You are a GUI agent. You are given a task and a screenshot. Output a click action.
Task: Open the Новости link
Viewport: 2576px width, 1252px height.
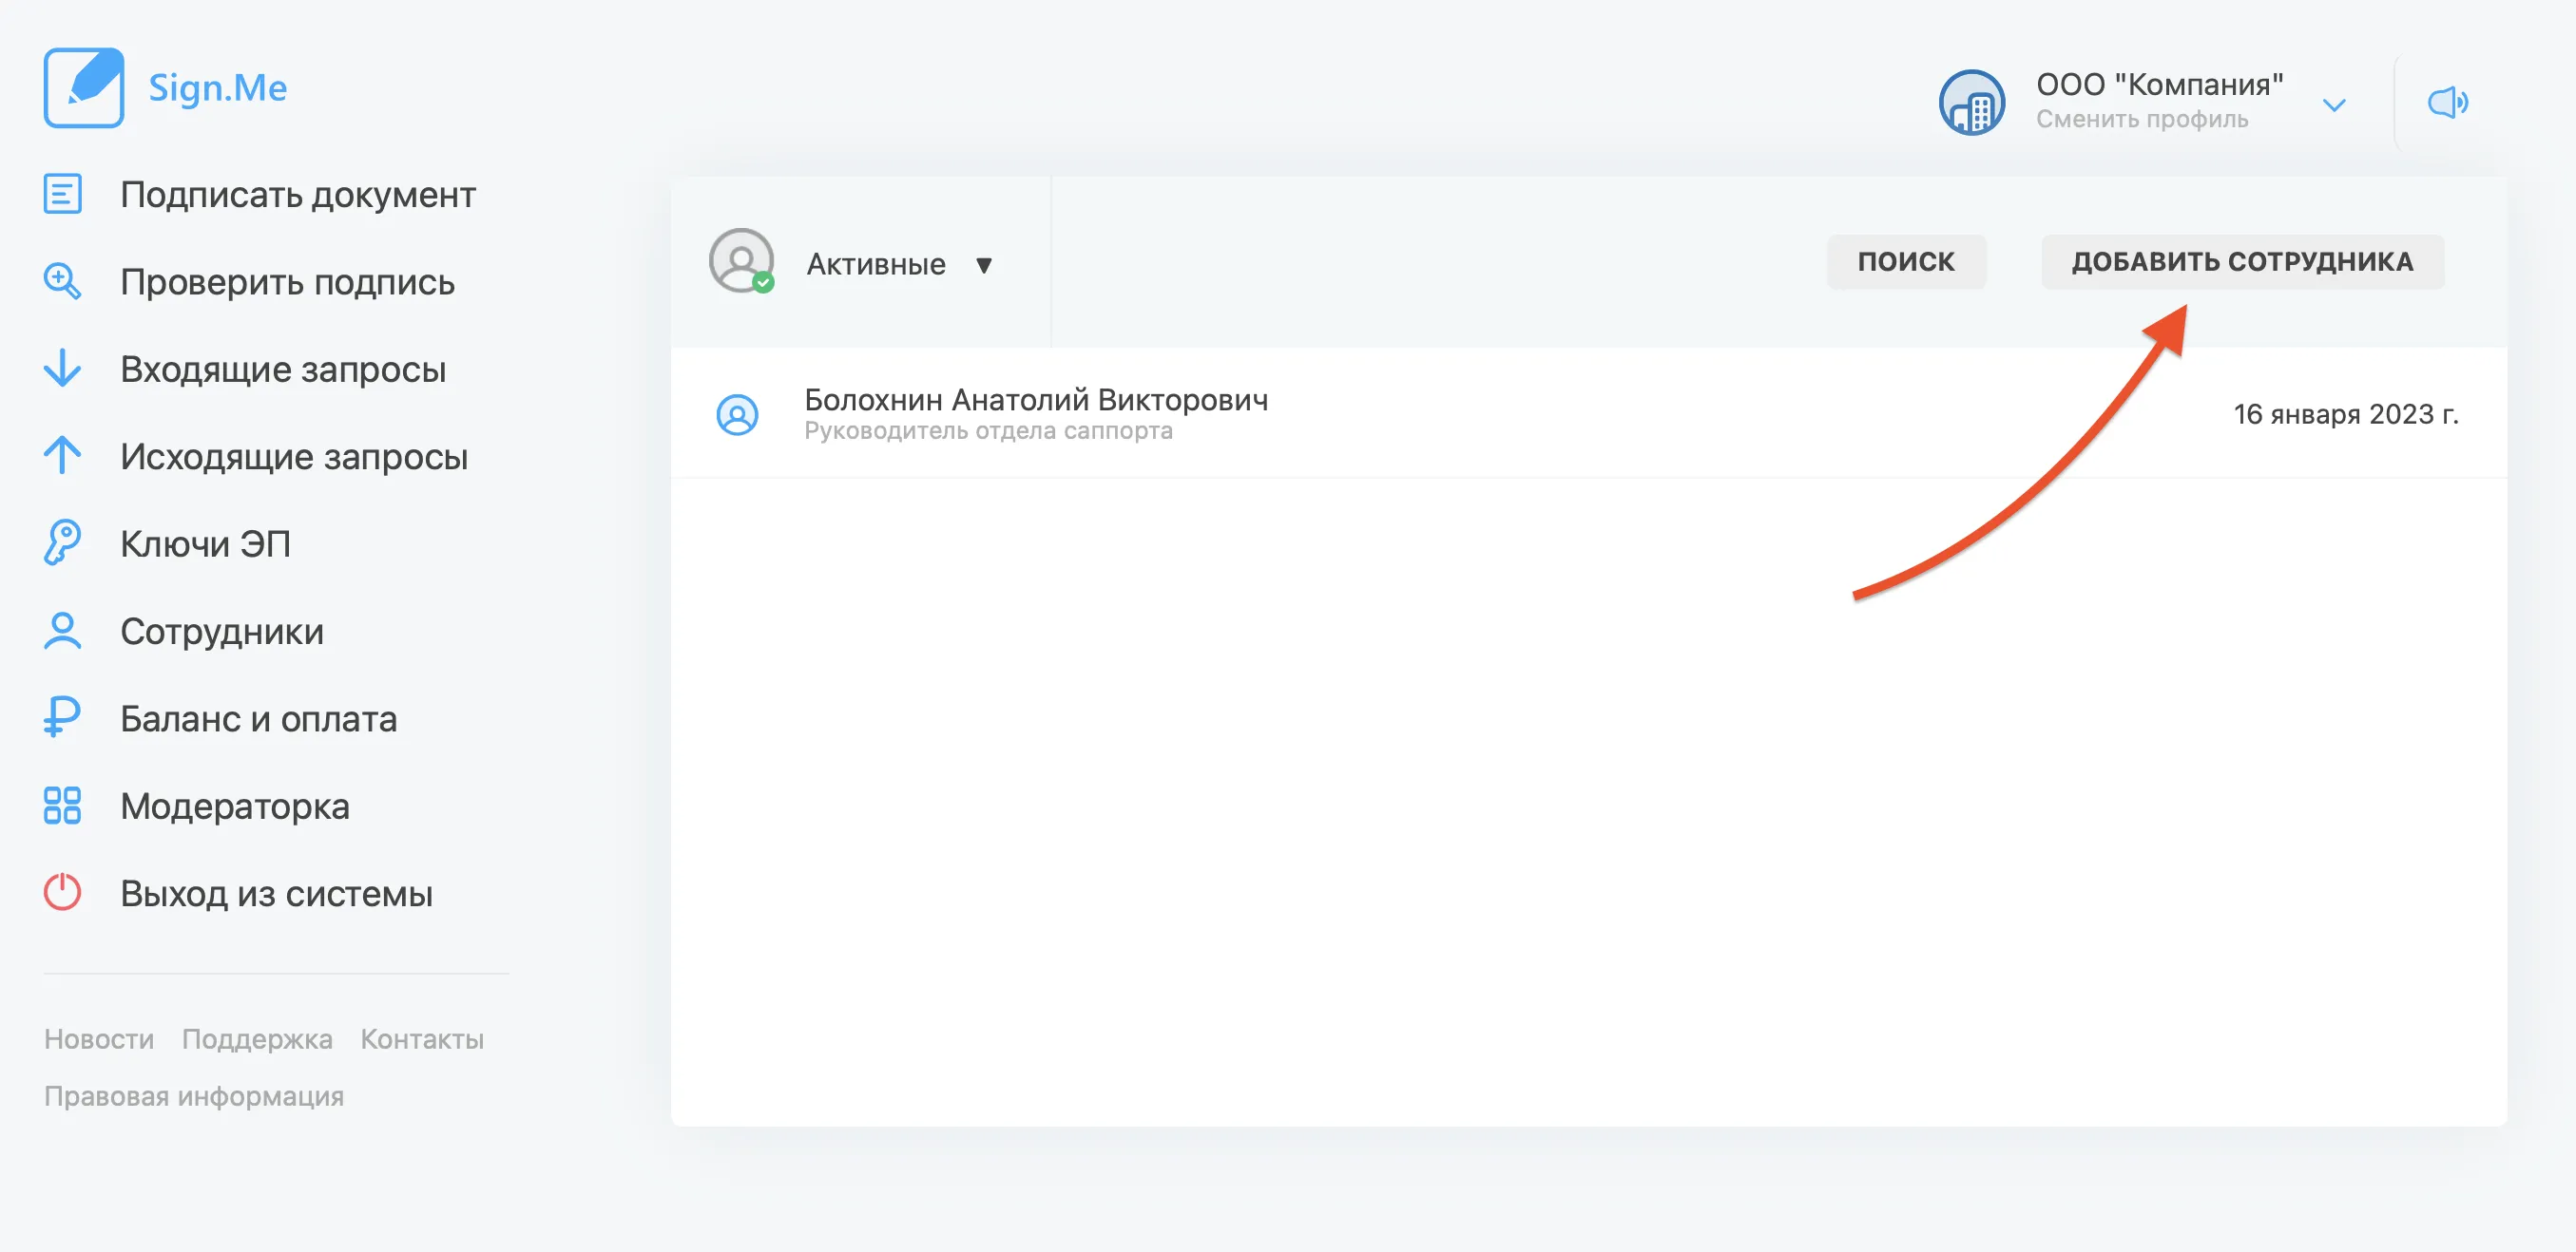[99, 1039]
